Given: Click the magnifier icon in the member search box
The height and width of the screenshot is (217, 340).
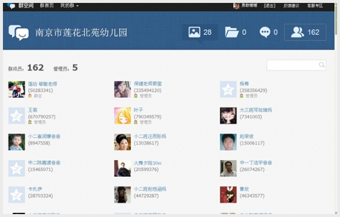Looking at the screenshot, I should click(322, 65).
